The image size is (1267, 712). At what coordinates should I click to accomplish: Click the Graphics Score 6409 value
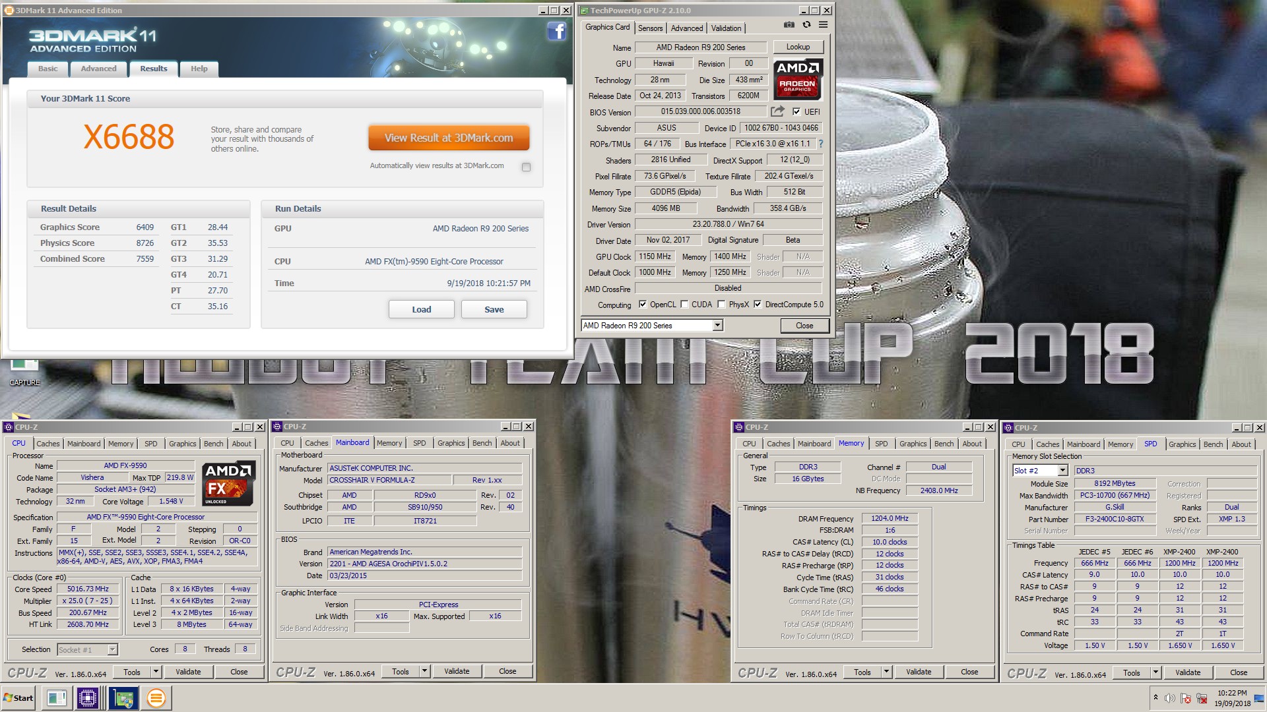[145, 227]
